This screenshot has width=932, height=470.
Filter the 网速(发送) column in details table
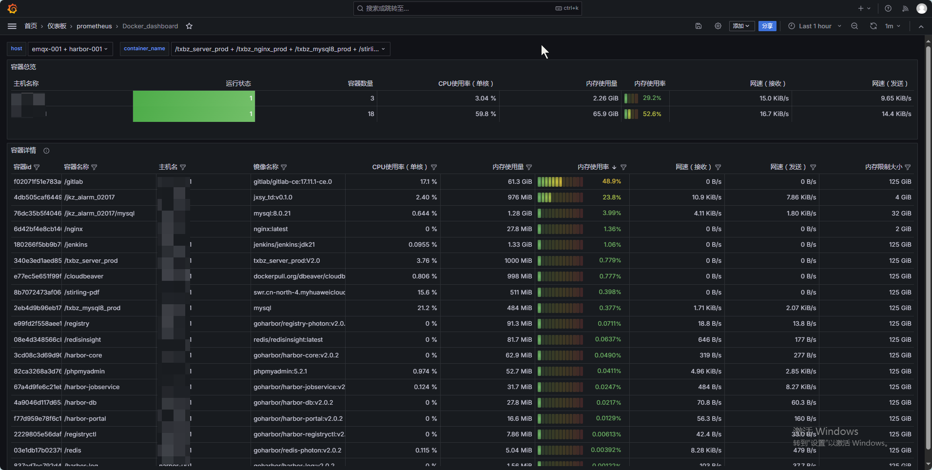813,167
